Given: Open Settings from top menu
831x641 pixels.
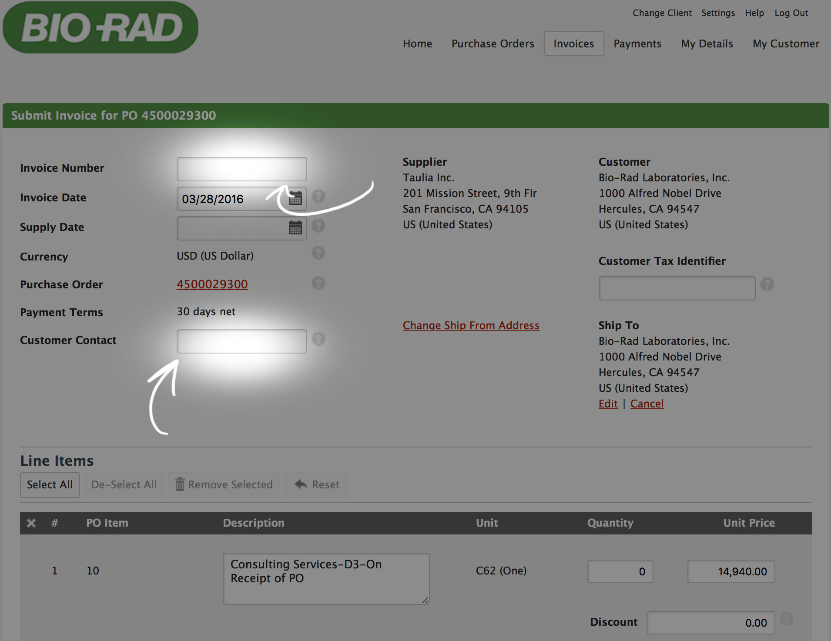Looking at the screenshot, I should coord(718,13).
